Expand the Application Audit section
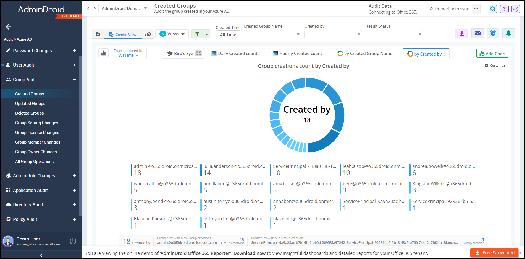The width and height of the screenshot is (525, 259). click(x=74, y=190)
